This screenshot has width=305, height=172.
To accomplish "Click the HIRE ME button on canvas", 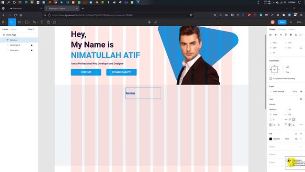I will (86, 72).
